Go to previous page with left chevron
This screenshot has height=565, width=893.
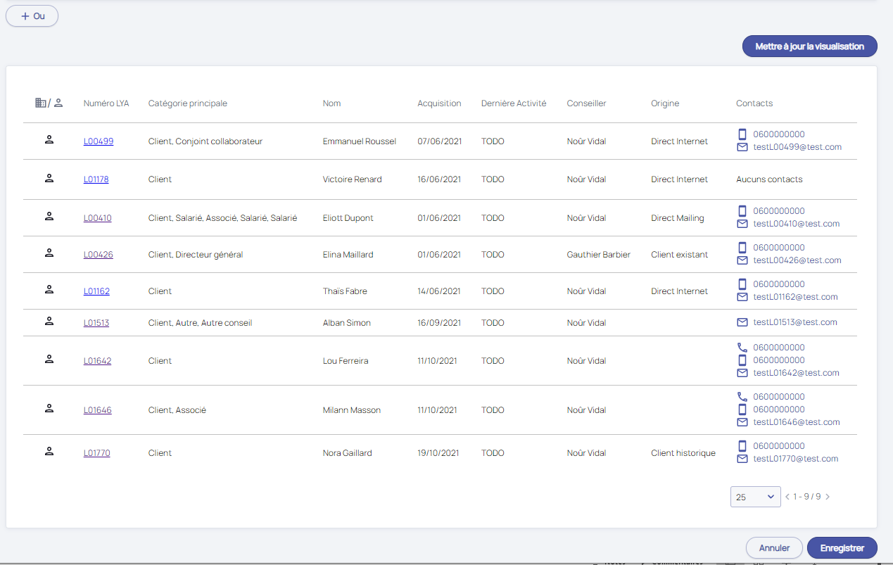(x=787, y=497)
